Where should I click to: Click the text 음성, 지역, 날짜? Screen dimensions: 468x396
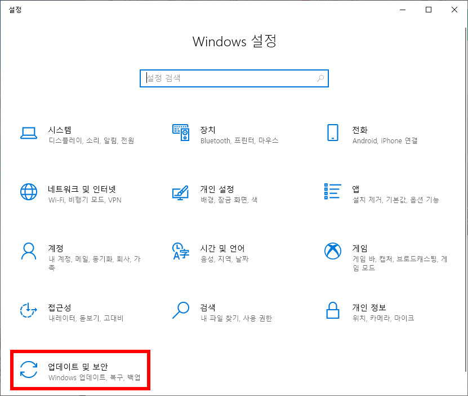225,259
